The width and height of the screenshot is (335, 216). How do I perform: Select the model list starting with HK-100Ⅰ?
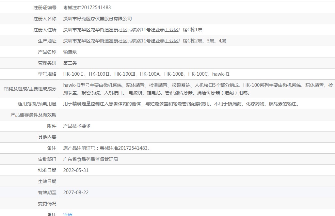point(146,74)
